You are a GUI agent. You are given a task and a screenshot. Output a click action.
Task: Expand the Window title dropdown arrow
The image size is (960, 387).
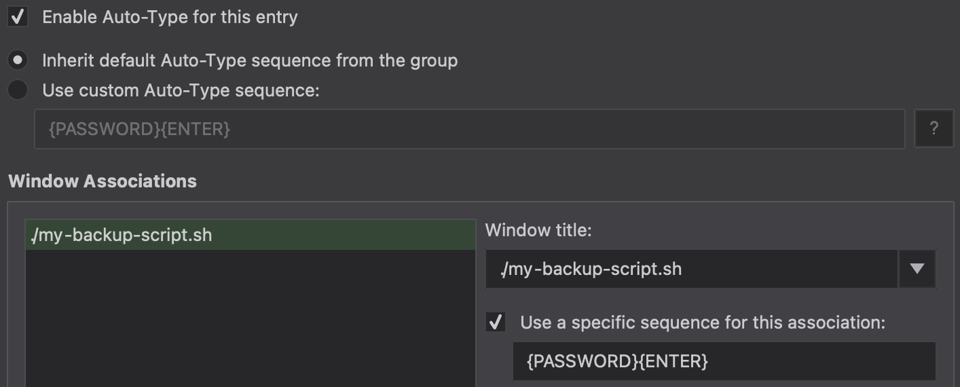coord(917,269)
